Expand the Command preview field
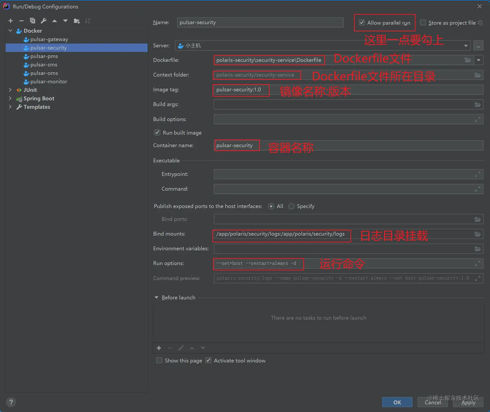 click(478, 278)
